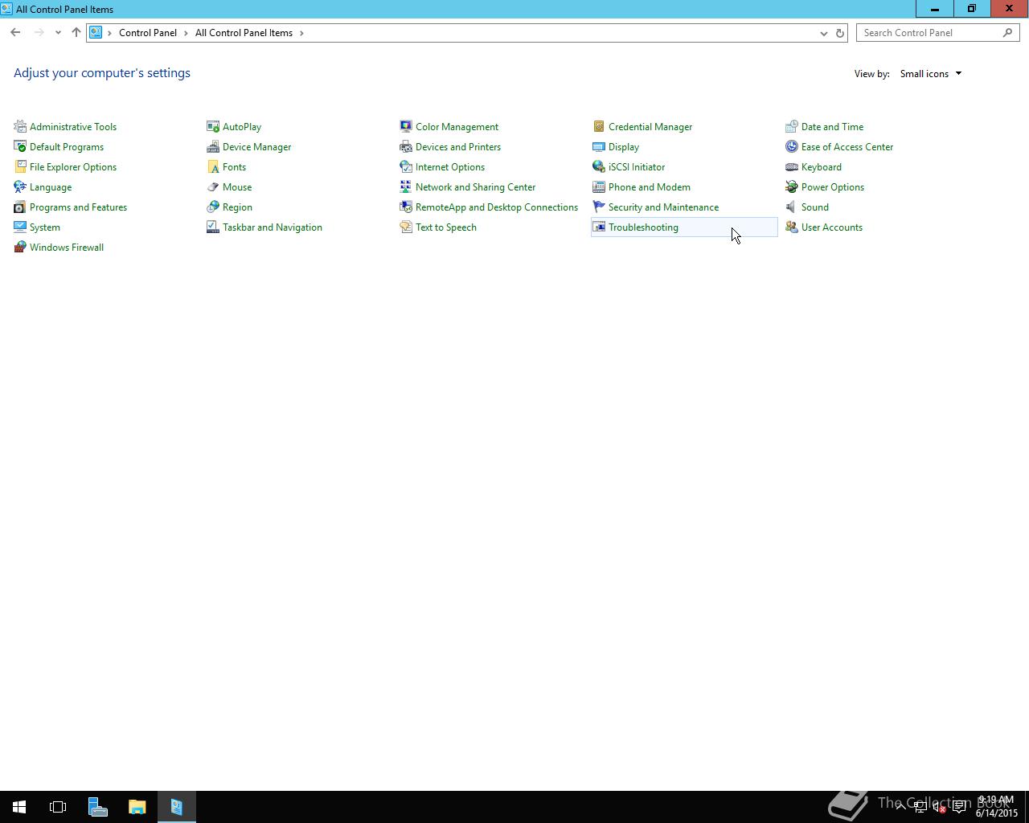Click the Windows Firewall icon

point(20,247)
